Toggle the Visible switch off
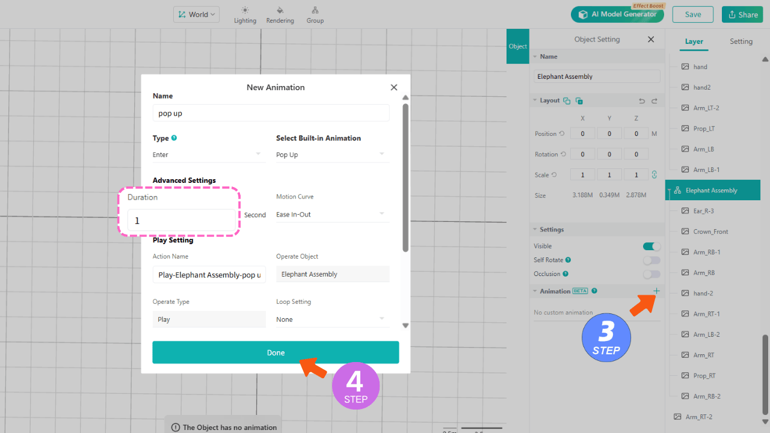Screen dimensions: 770x433 [651, 246]
